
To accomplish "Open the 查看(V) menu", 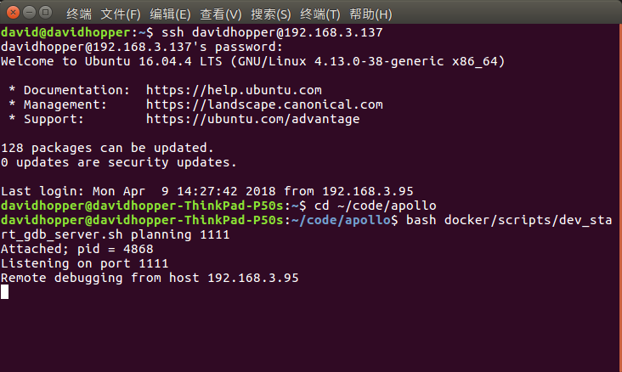I will (x=221, y=14).
